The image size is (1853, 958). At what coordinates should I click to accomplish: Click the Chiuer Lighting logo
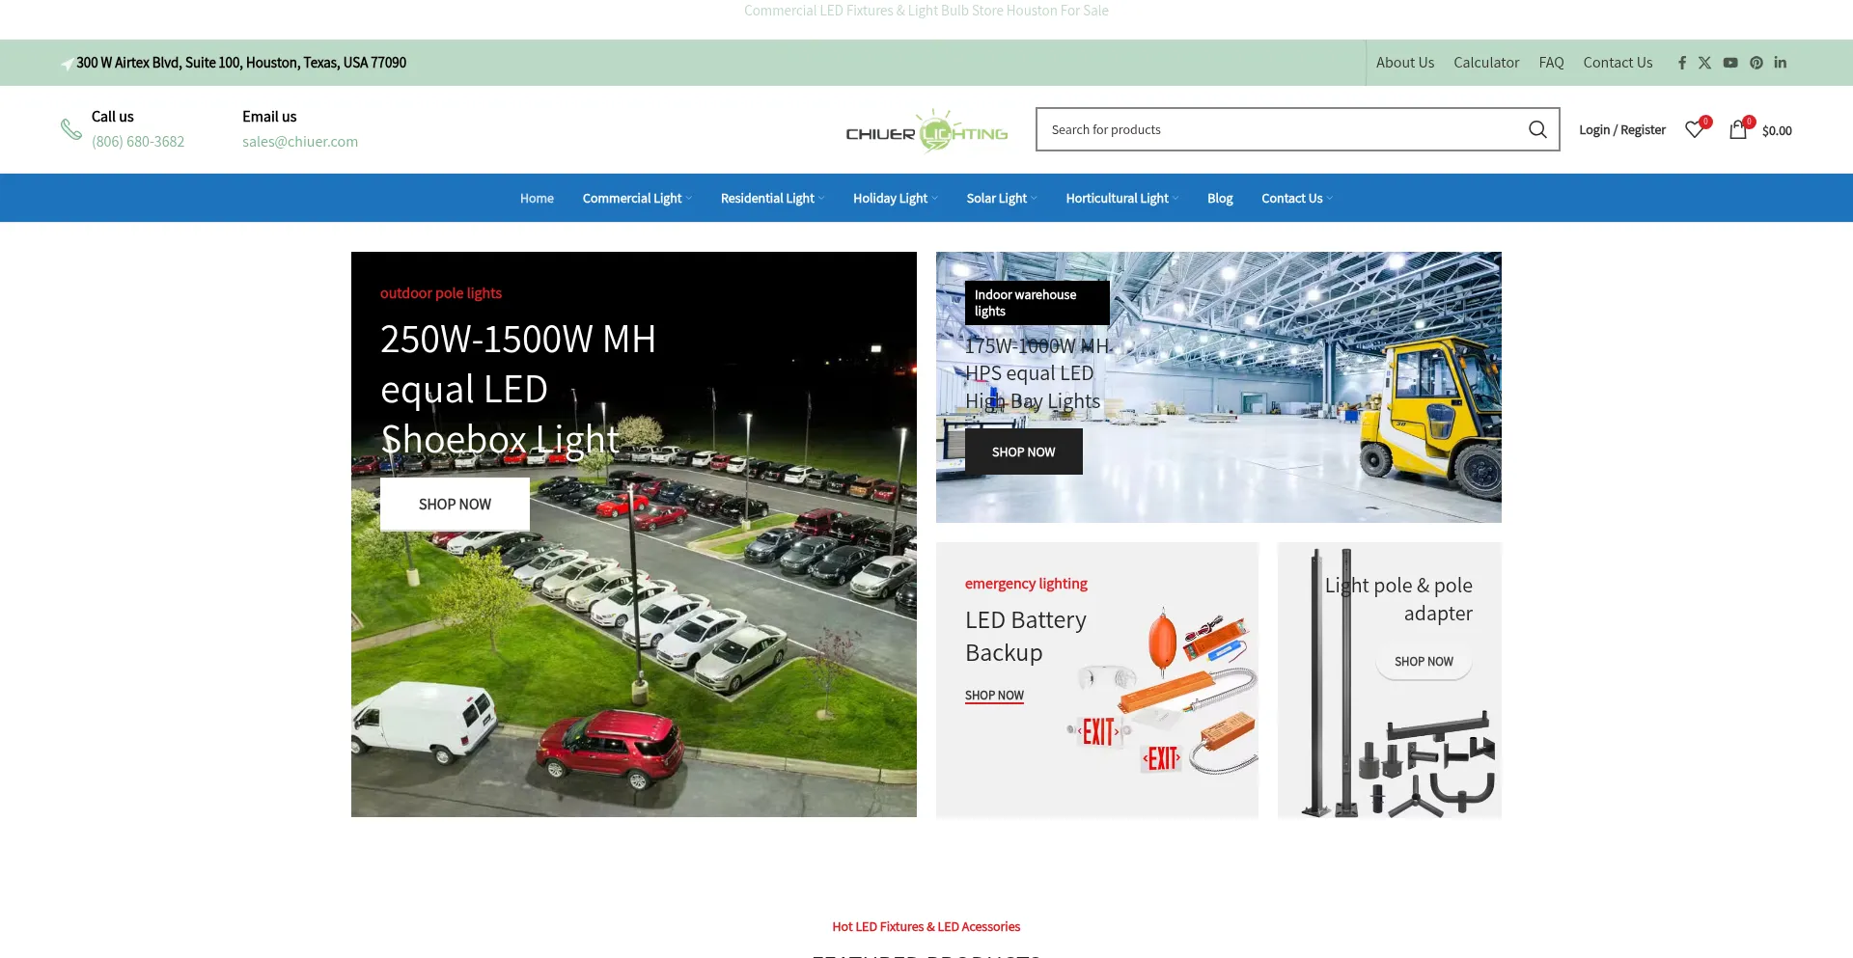(926, 131)
